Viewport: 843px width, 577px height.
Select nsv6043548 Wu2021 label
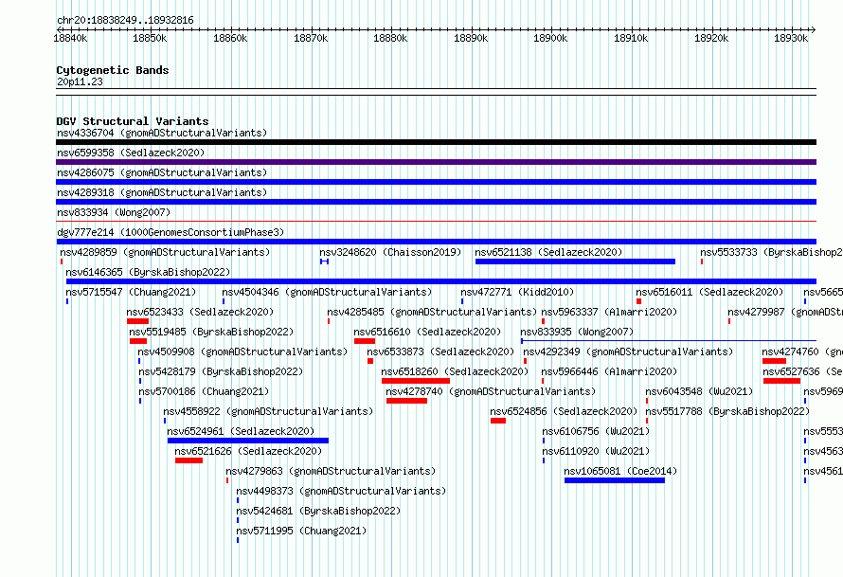point(699,391)
